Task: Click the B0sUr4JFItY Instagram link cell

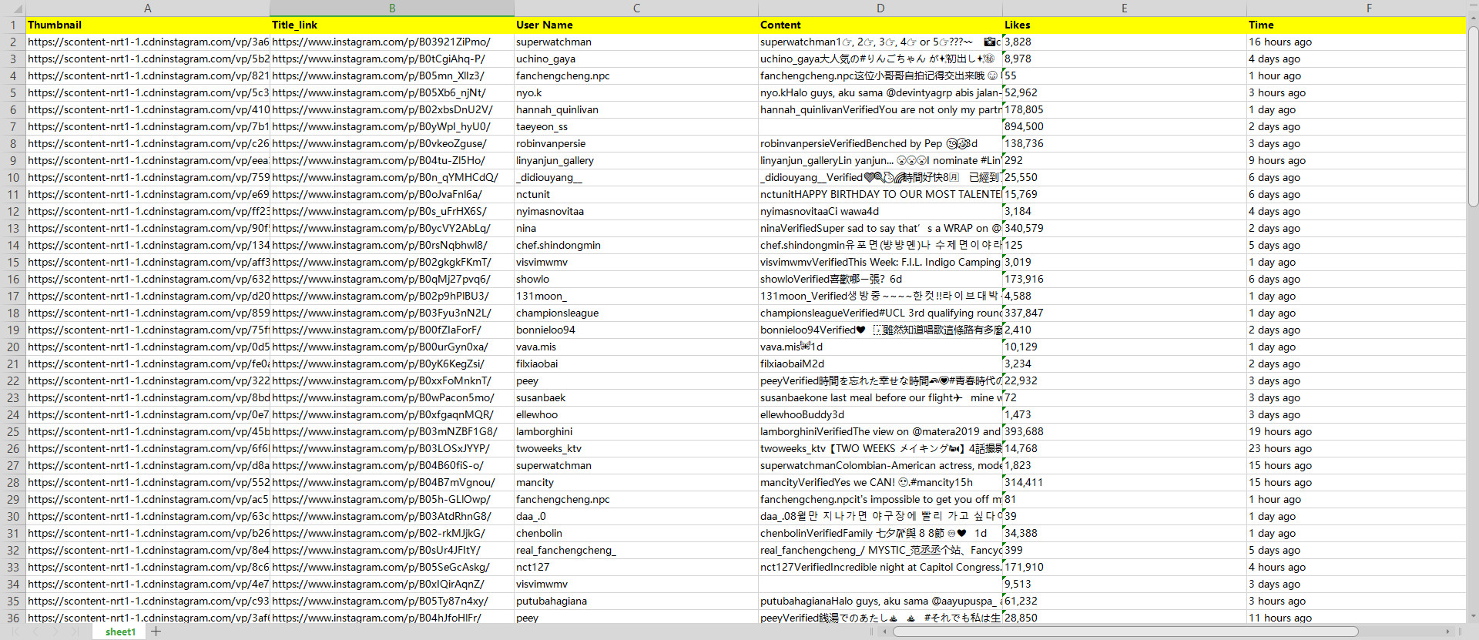Action: (x=392, y=550)
